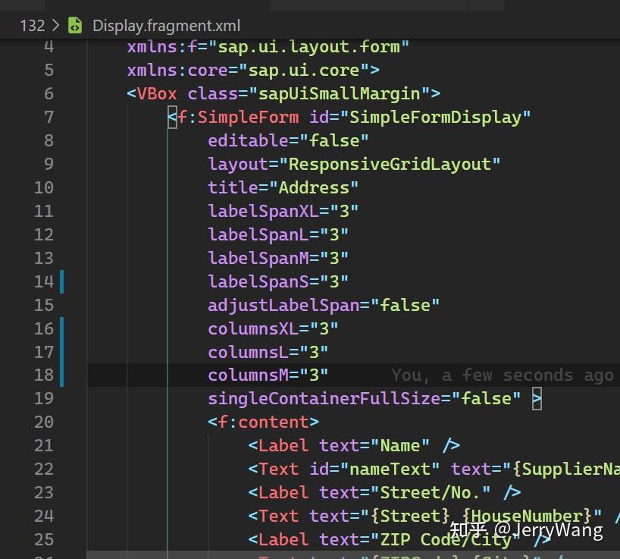This screenshot has height=559, width=620.
Task: Click the git change marker beside line 17
Action: tap(61, 352)
